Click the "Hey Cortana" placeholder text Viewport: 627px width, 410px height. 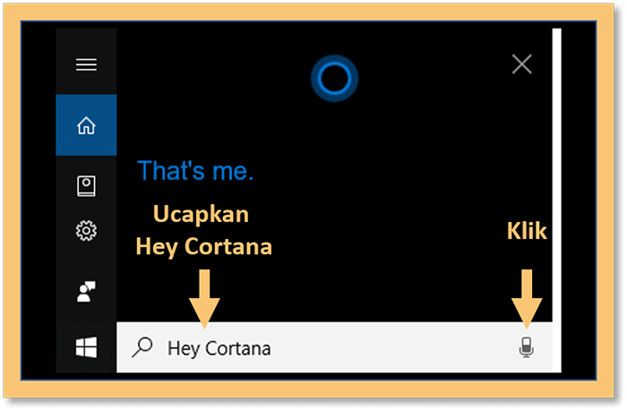tap(219, 348)
